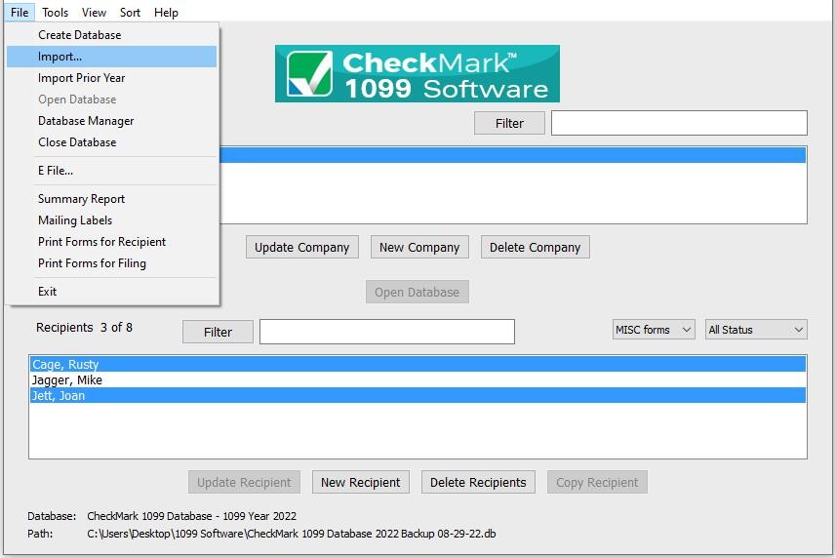The image size is (836, 558).
Task: Click the company Filter button
Action: point(509,123)
